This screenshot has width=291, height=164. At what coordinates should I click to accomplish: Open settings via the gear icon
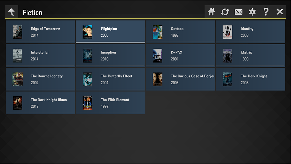[252, 12]
